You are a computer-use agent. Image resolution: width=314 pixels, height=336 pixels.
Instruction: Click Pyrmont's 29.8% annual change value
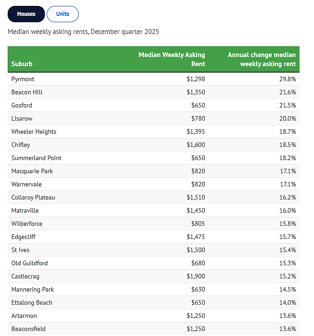pos(288,79)
